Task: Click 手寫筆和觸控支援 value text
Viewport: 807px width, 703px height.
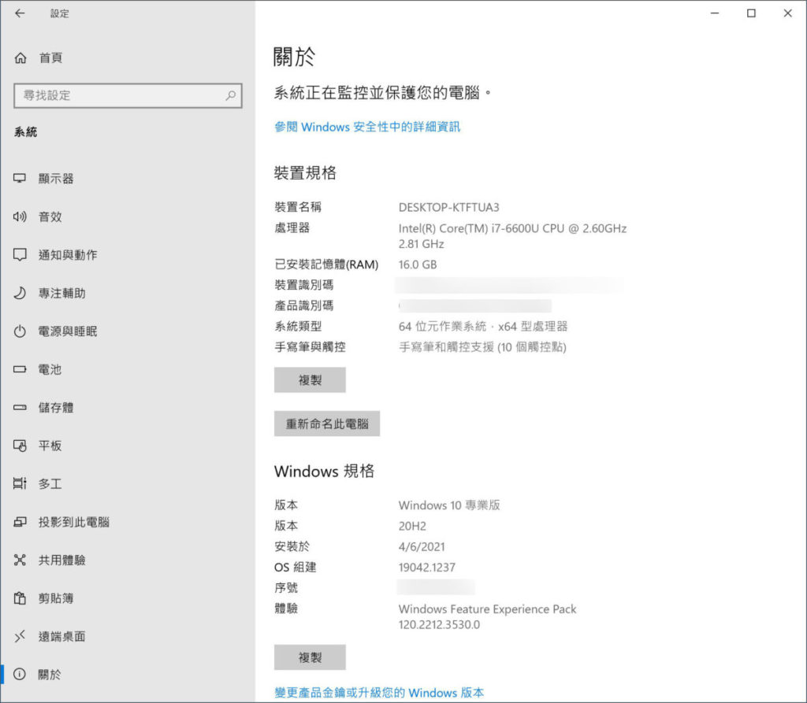Action: tap(482, 347)
